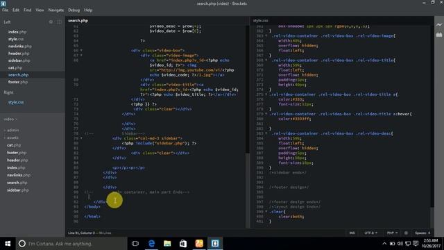The height and width of the screenshot is (250, 444).
Task: Select footer.php in Left working files
Action: (18, 82)
